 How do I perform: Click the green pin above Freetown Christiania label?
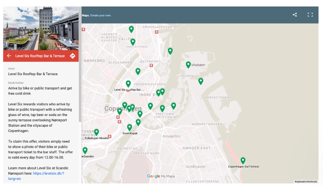pyautogui.click(x=162, y=108)
